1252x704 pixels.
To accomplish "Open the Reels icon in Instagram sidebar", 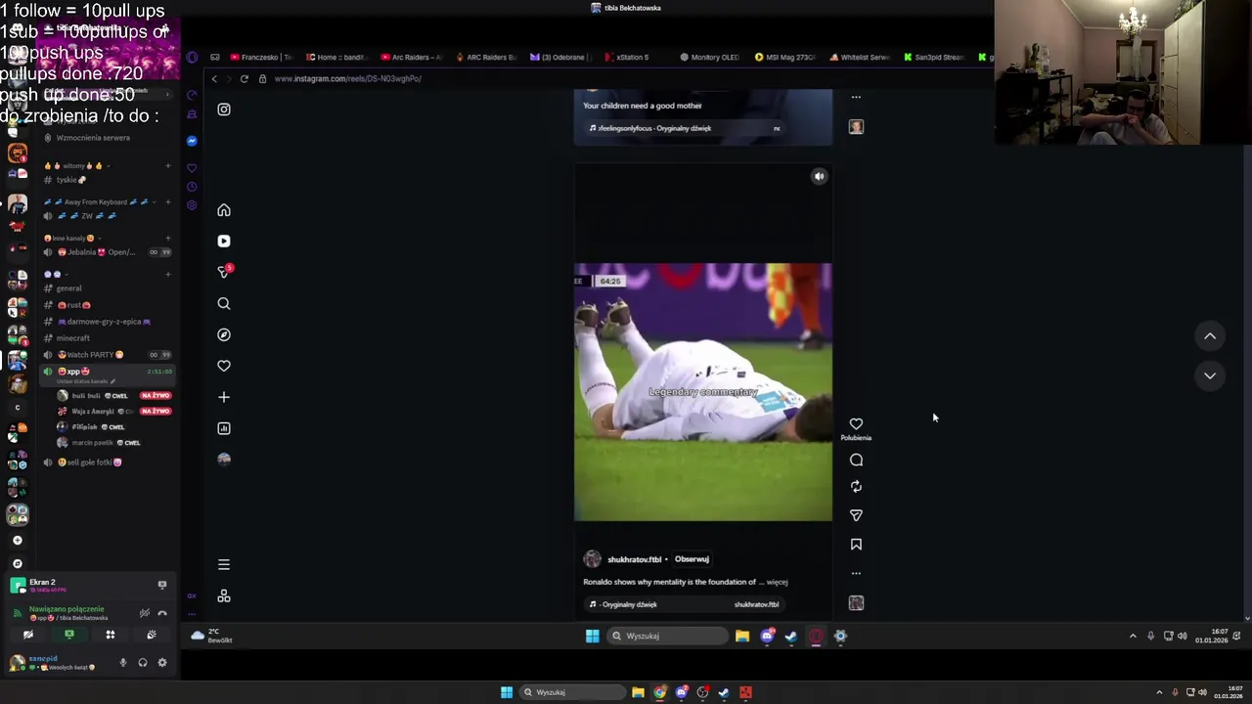I will 224,241.
